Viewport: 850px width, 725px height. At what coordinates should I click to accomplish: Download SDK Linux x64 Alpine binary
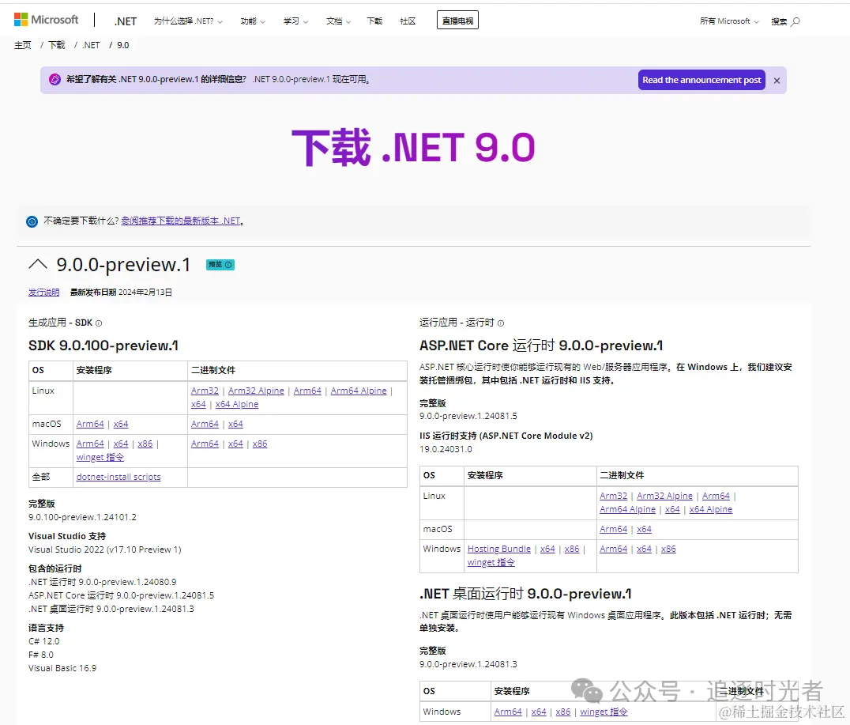237,404
